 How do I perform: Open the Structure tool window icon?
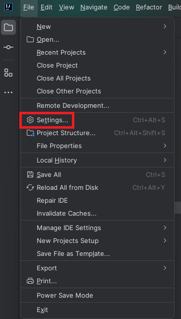click(x=8, y=73)
